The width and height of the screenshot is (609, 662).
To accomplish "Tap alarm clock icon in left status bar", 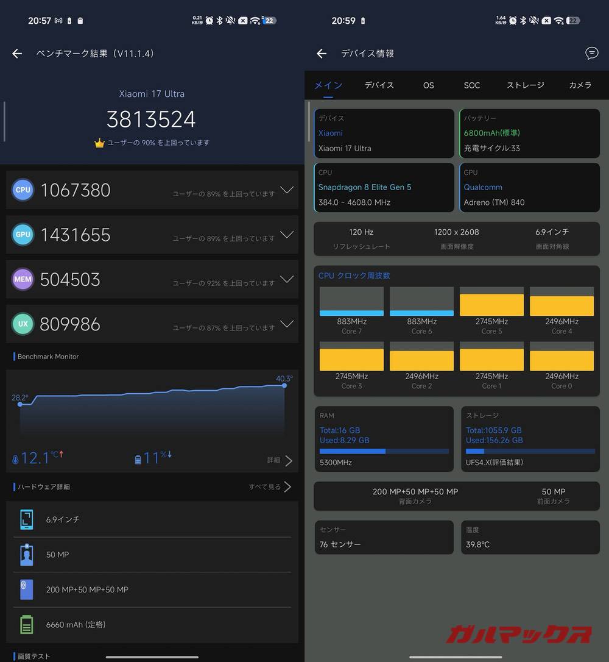I will [x=209, y=21].
